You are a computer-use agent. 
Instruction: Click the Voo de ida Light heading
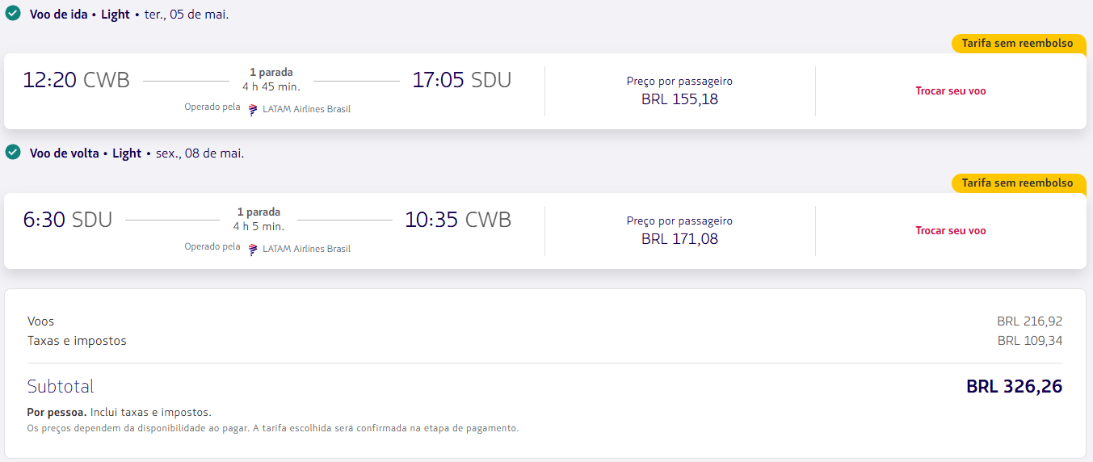(79, 15)
